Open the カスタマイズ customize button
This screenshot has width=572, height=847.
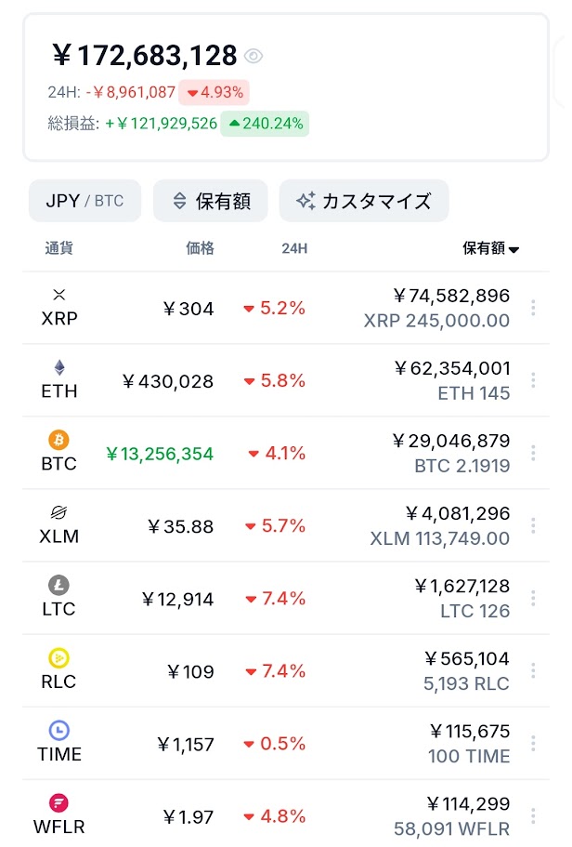(x=363, y=201)
